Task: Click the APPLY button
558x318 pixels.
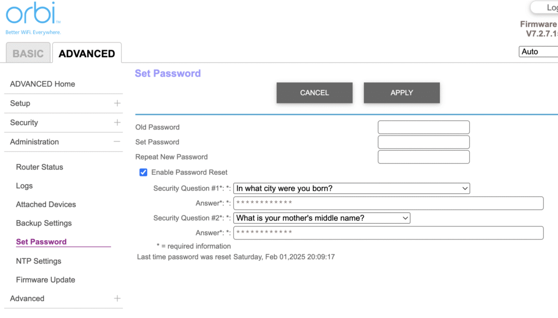Action: coord(402,93)
